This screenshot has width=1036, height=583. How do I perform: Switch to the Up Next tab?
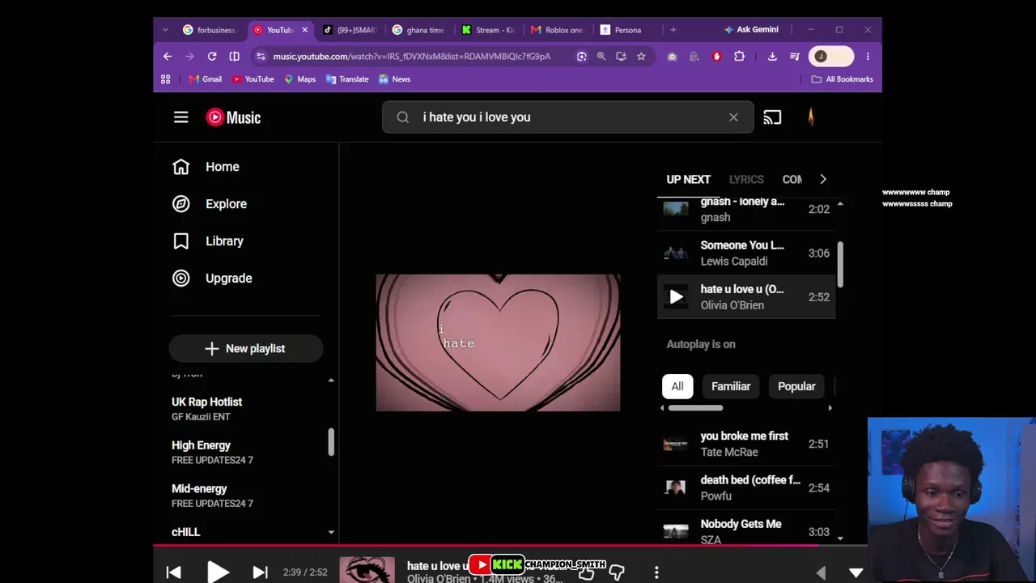(x=689, y=180)
